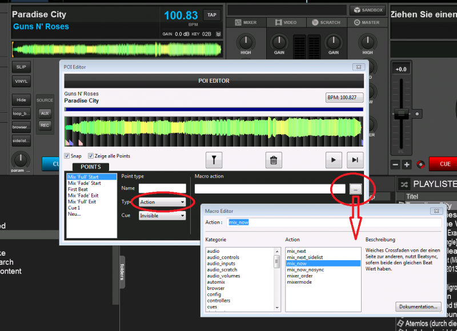Click the TAP tempo button

[x=212, y=15]
